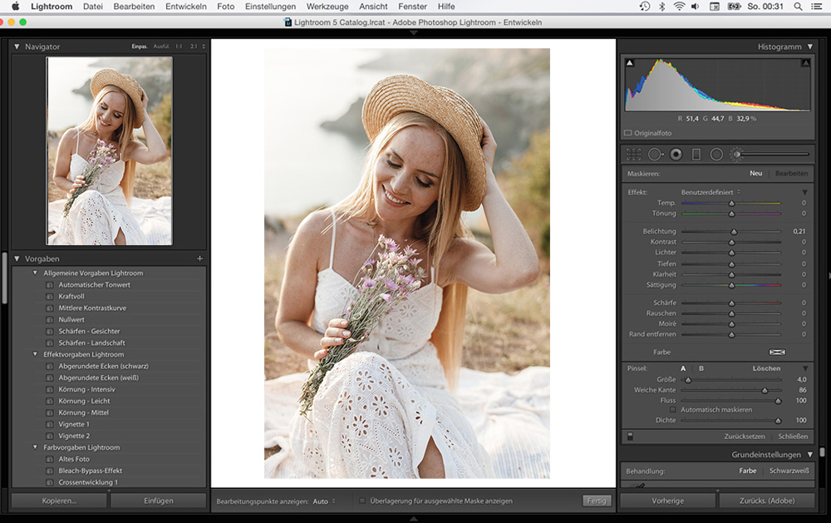The height and width of the screenshot is (523, 831).
Task: Toggle shadow clipping indicator in histogram
Action: [x=630, y=62]
